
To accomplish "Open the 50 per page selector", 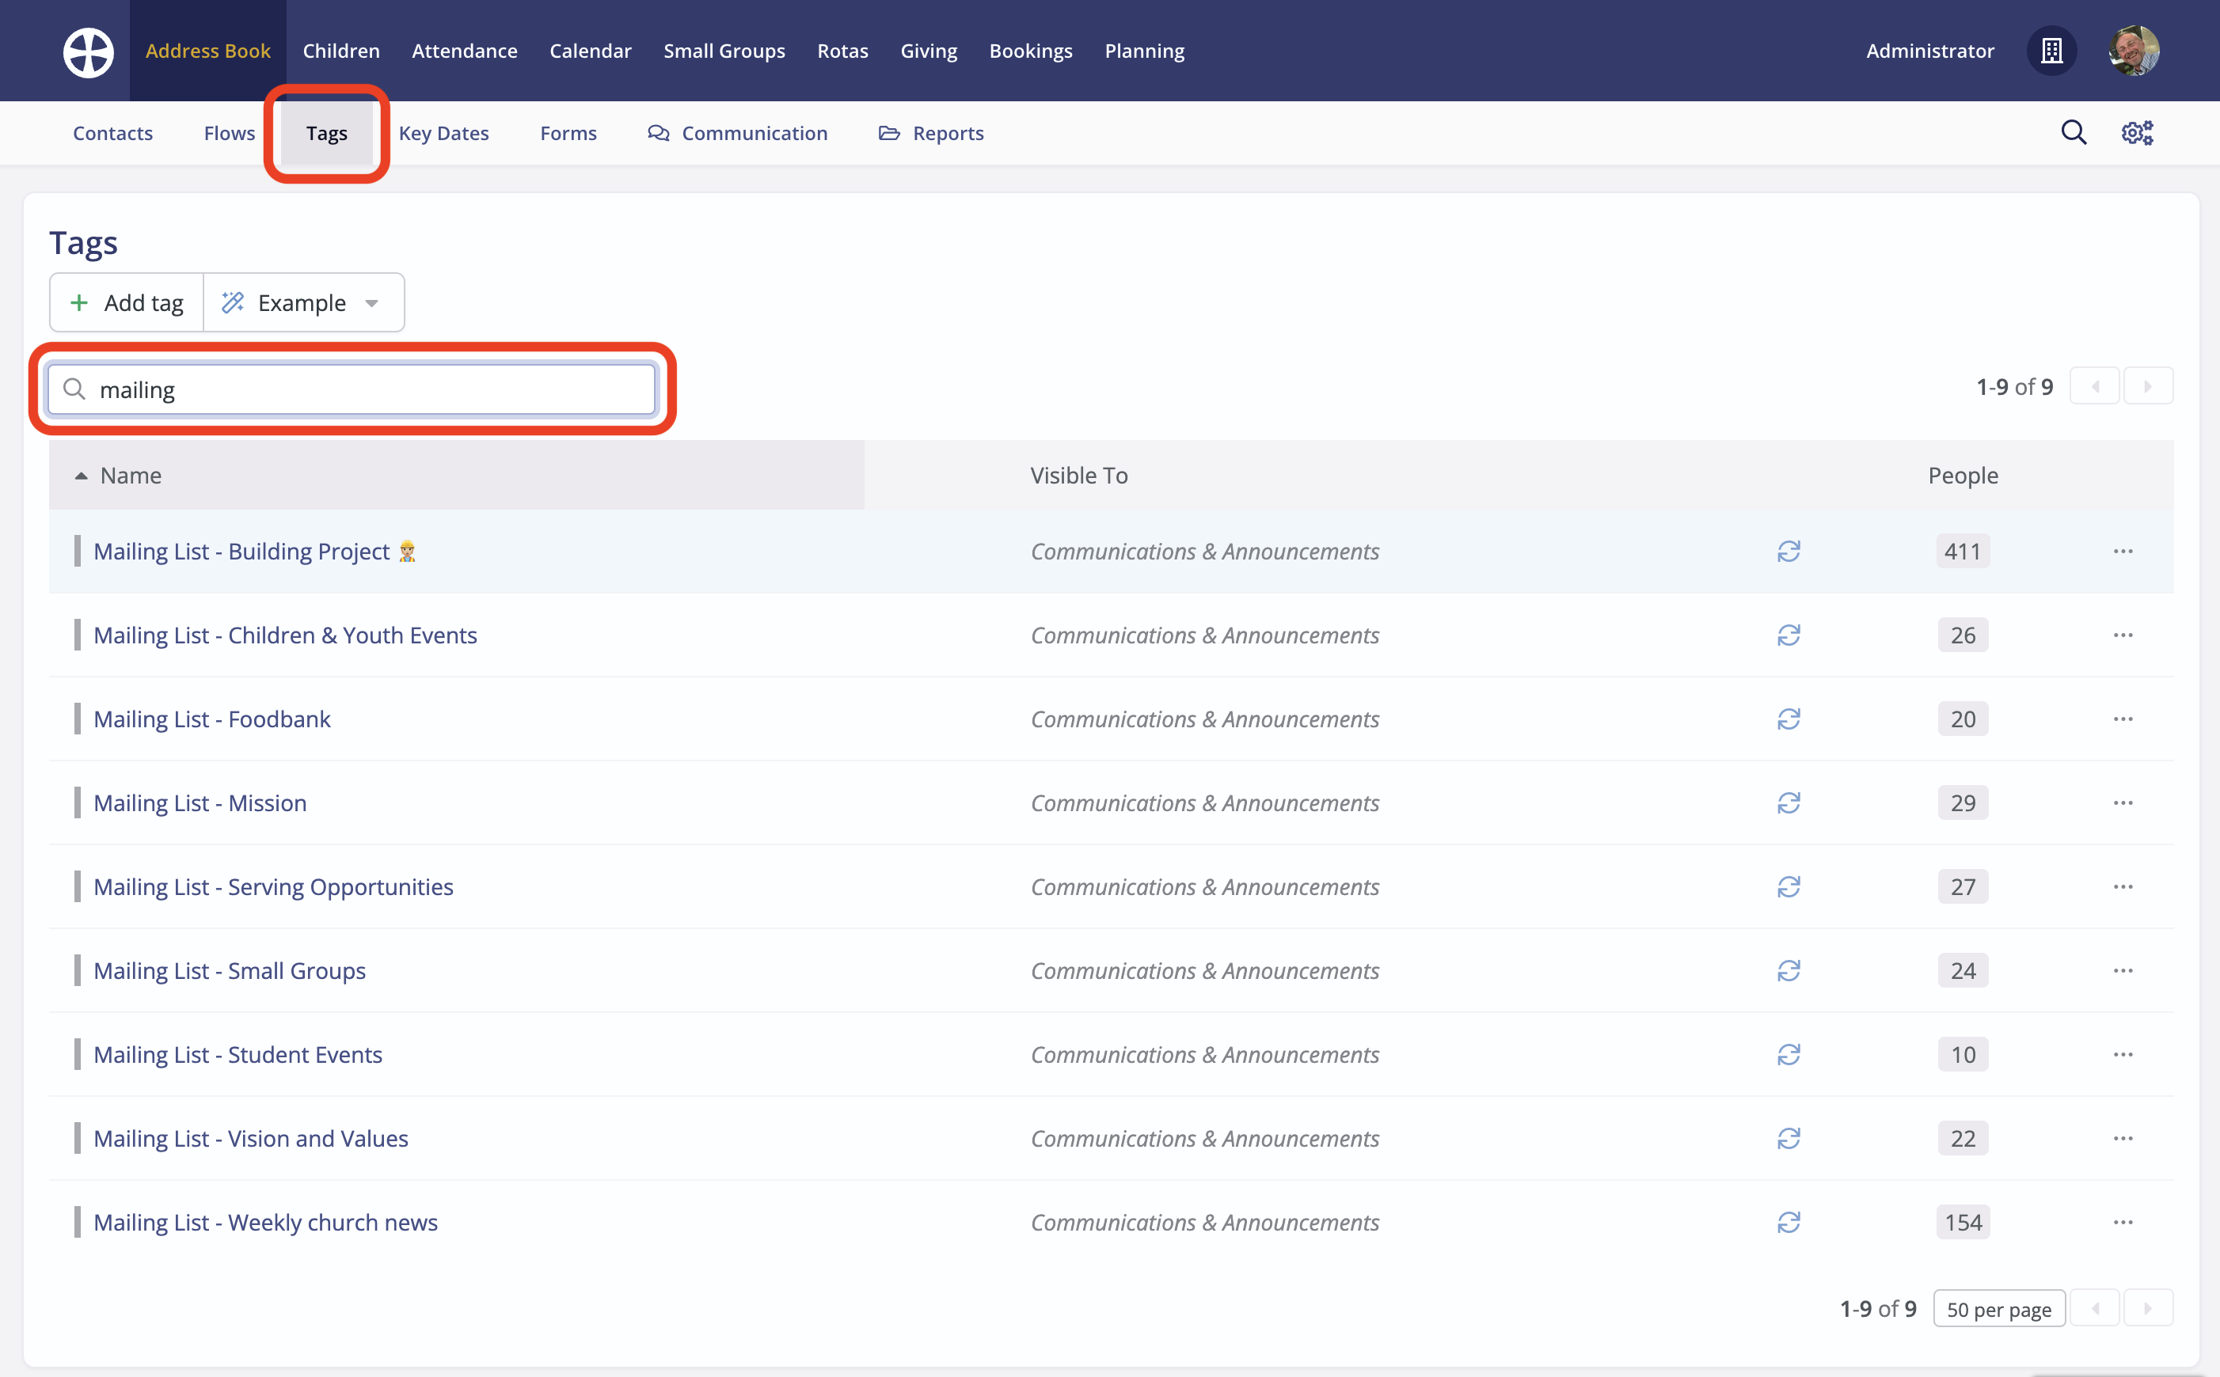I will click(x=1998, y=1310).
